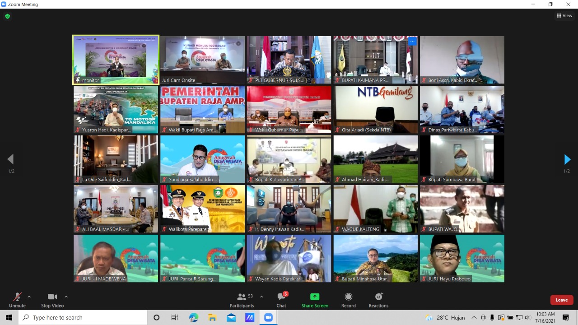Viewport: 578px width, 325px height.
Task: Click the Zoom icon in taskbar
Action: coord(269,318)
